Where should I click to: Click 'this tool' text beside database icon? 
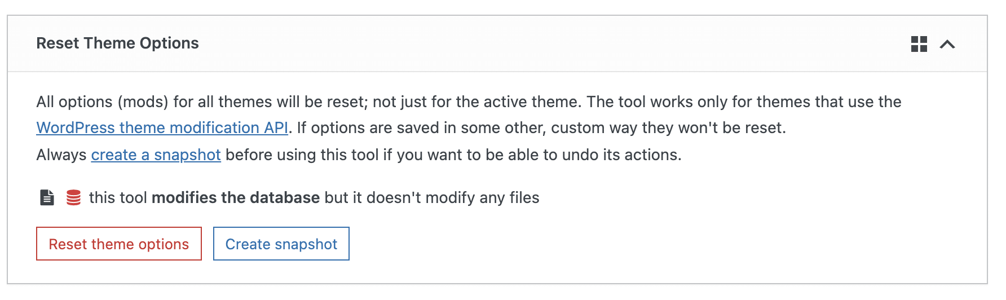(118, 197)
